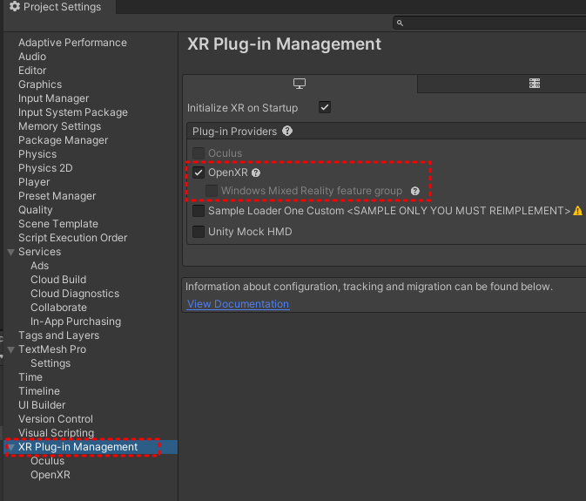Select Cloud Build service

58,280
